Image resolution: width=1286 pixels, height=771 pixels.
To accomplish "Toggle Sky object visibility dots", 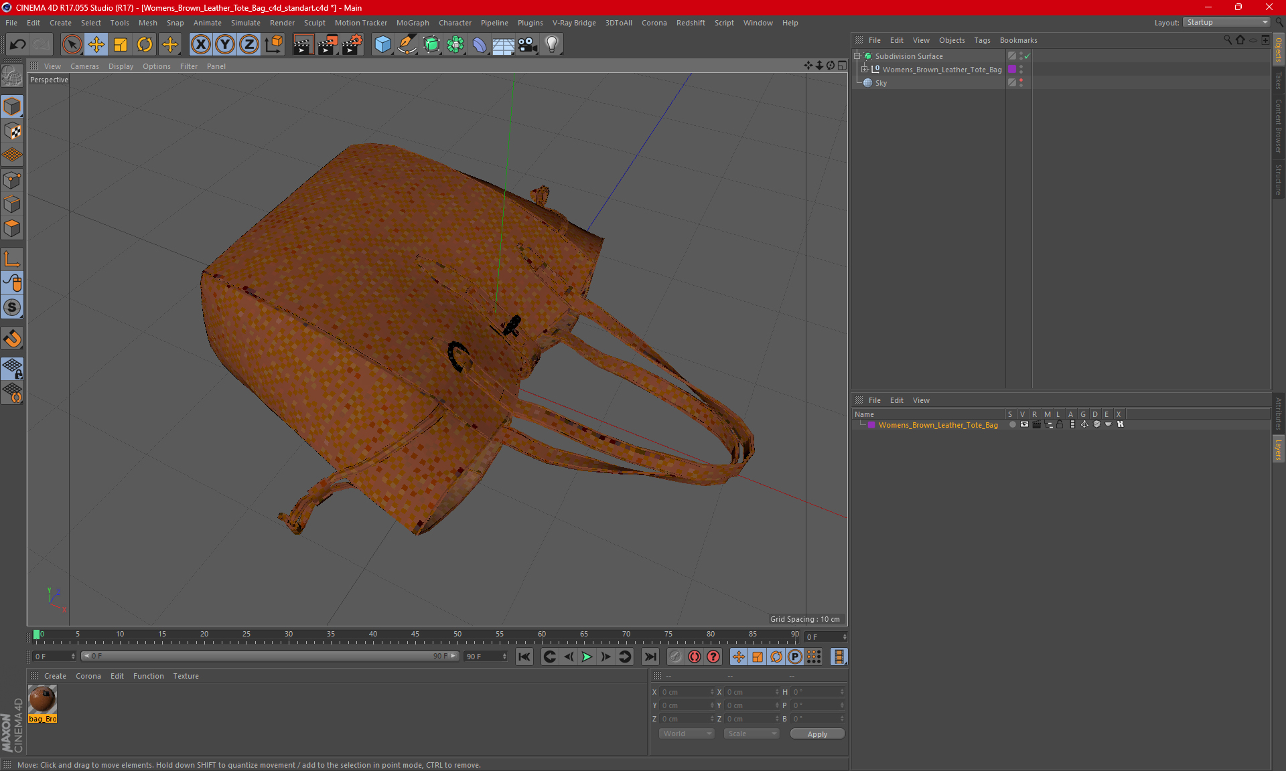I will (x=1021, y=83).
